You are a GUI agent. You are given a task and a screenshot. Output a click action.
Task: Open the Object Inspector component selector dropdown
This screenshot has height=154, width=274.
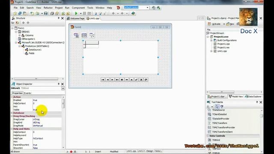(63, 89)
